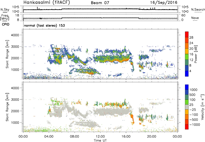Screen dimensions: 205x142
Task: Click the N.Sky axis label
Action: click(5, 9)
